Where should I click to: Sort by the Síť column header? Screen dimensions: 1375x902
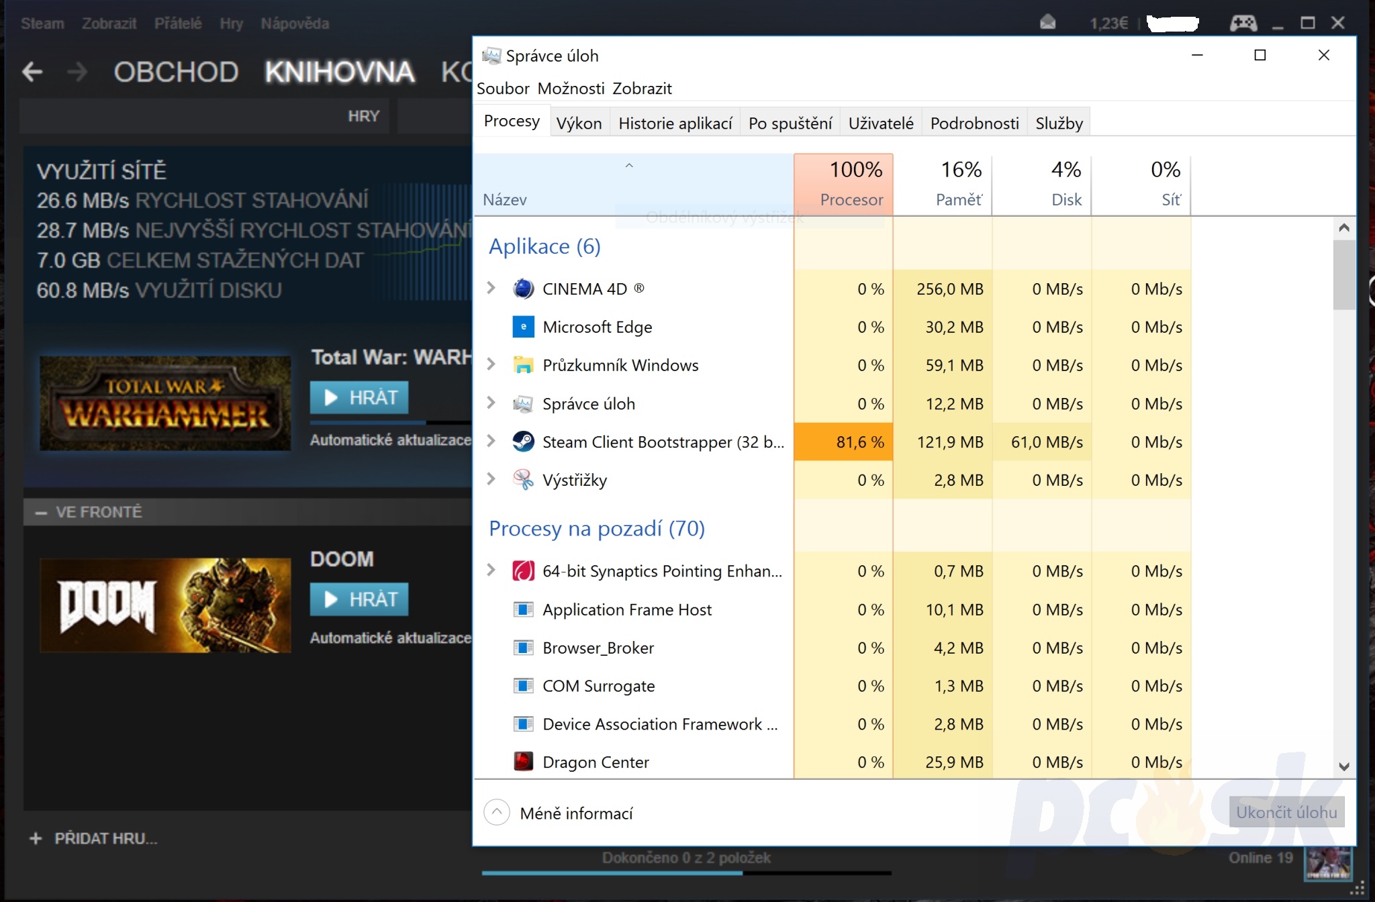tap(1141, 185)
